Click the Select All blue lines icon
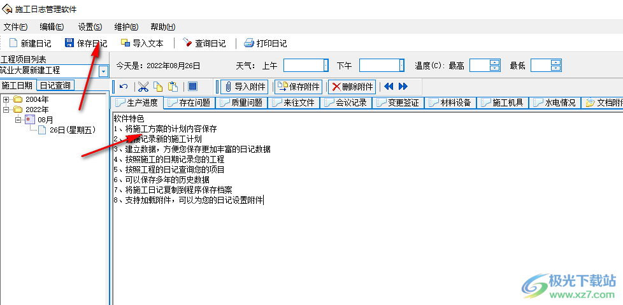The width and height of the screenshot is (623, 305). [193, 87]
